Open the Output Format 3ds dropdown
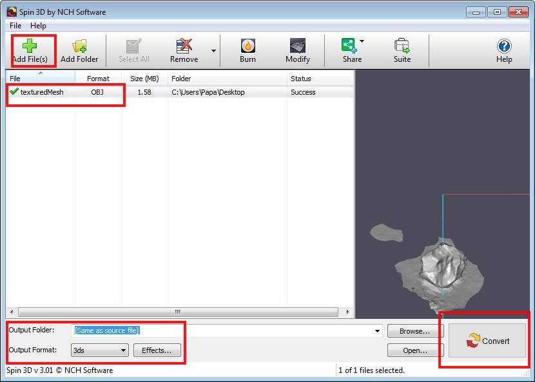 click(x=100, y=350)
